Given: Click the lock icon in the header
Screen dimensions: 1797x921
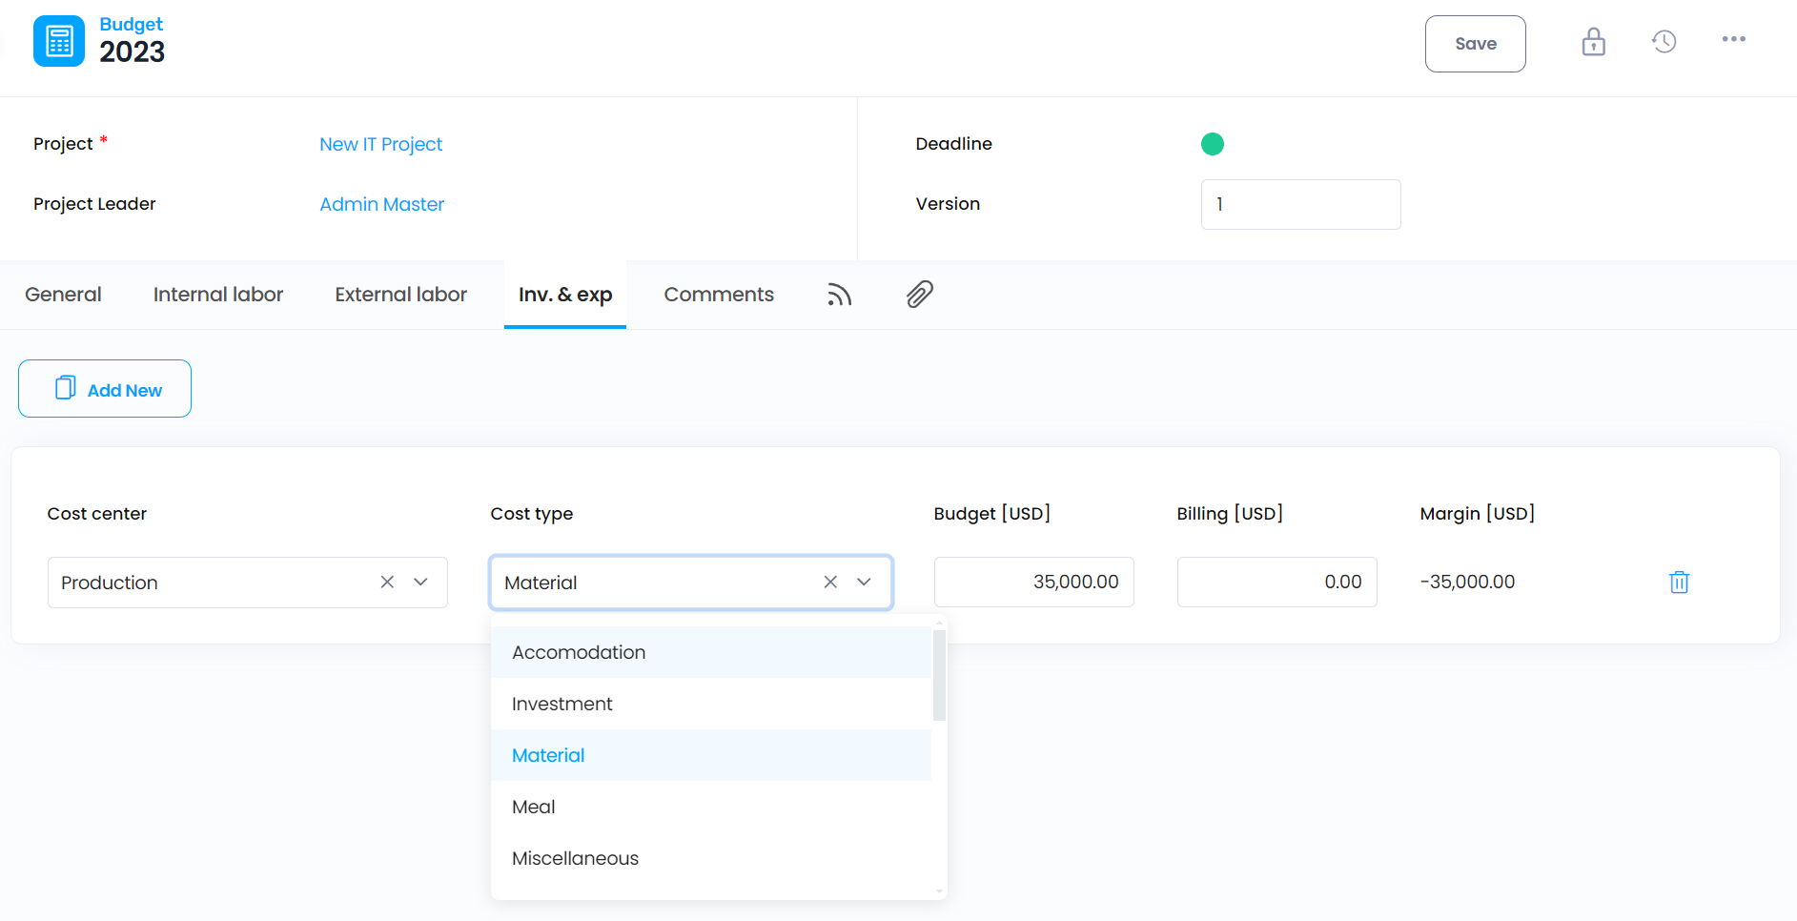Looking at the screenshot, I should (x=1593, y=42).
